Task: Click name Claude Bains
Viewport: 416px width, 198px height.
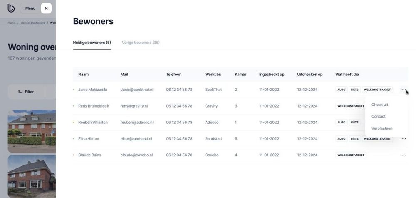Action: [x=90, y=155]
